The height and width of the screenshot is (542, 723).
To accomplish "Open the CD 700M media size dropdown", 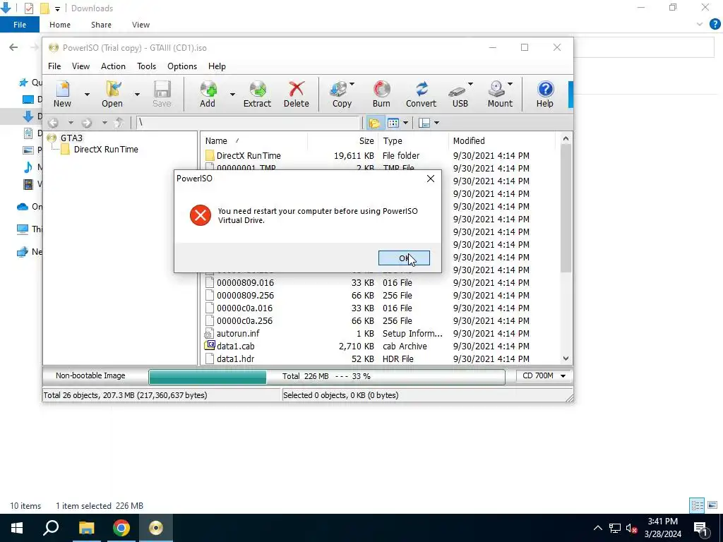I will click(544, 375).
